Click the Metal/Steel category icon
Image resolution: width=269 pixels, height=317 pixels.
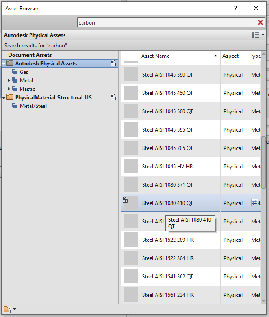(x=14, y=106)
